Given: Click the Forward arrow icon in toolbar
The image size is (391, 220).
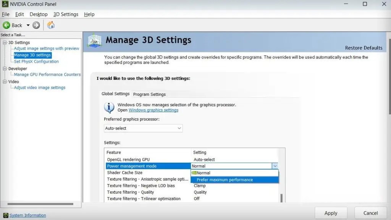Looking at the screenshot, I should pyautogui.click(x=36, y=25).
